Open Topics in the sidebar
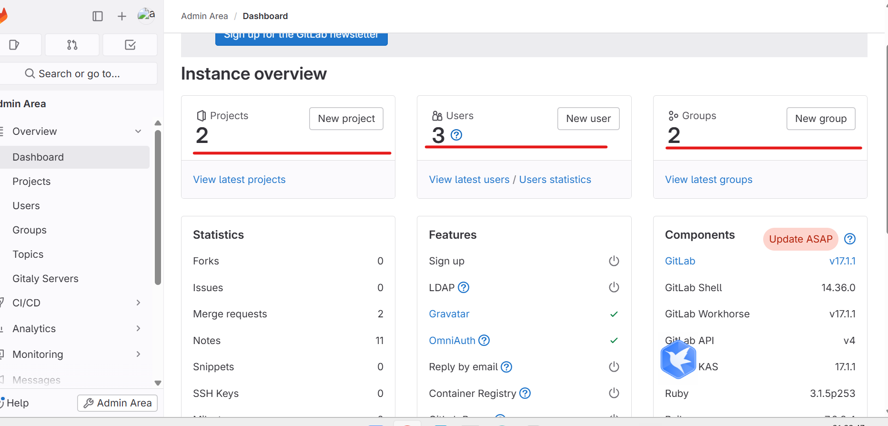The image size is (888, 426). tap(75, 254)
